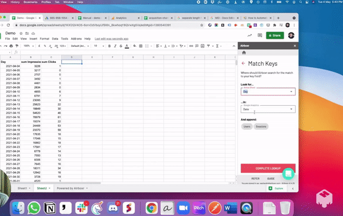Click the insert link icon
Image resolution: width=343 pixels, height=216 pixels.
pos(191,46)
